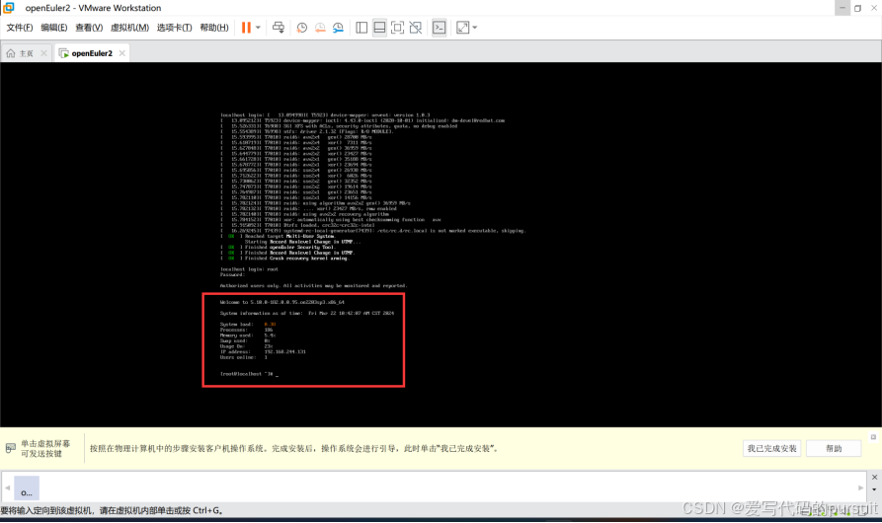Screen dimensions: 882x523
Task: Restore down the VMware Workstation window
Action: click(x=858, y=8)
